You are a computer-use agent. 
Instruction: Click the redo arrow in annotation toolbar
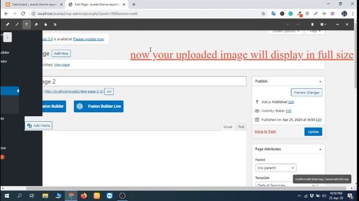(x=298, y=25)
